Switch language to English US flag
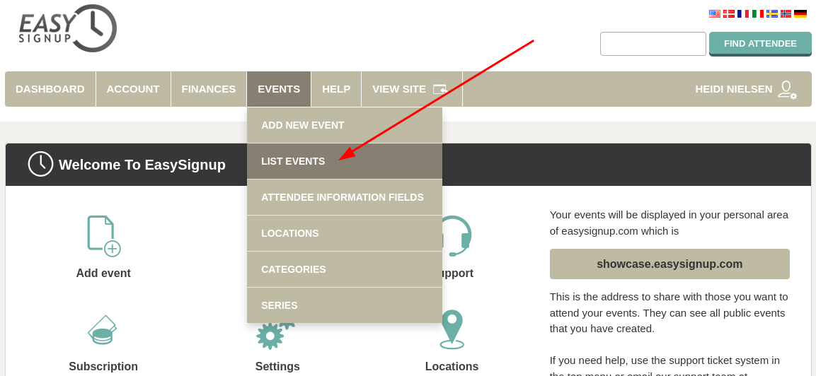This screenshot has height=376, width=816. click(715, 13)
